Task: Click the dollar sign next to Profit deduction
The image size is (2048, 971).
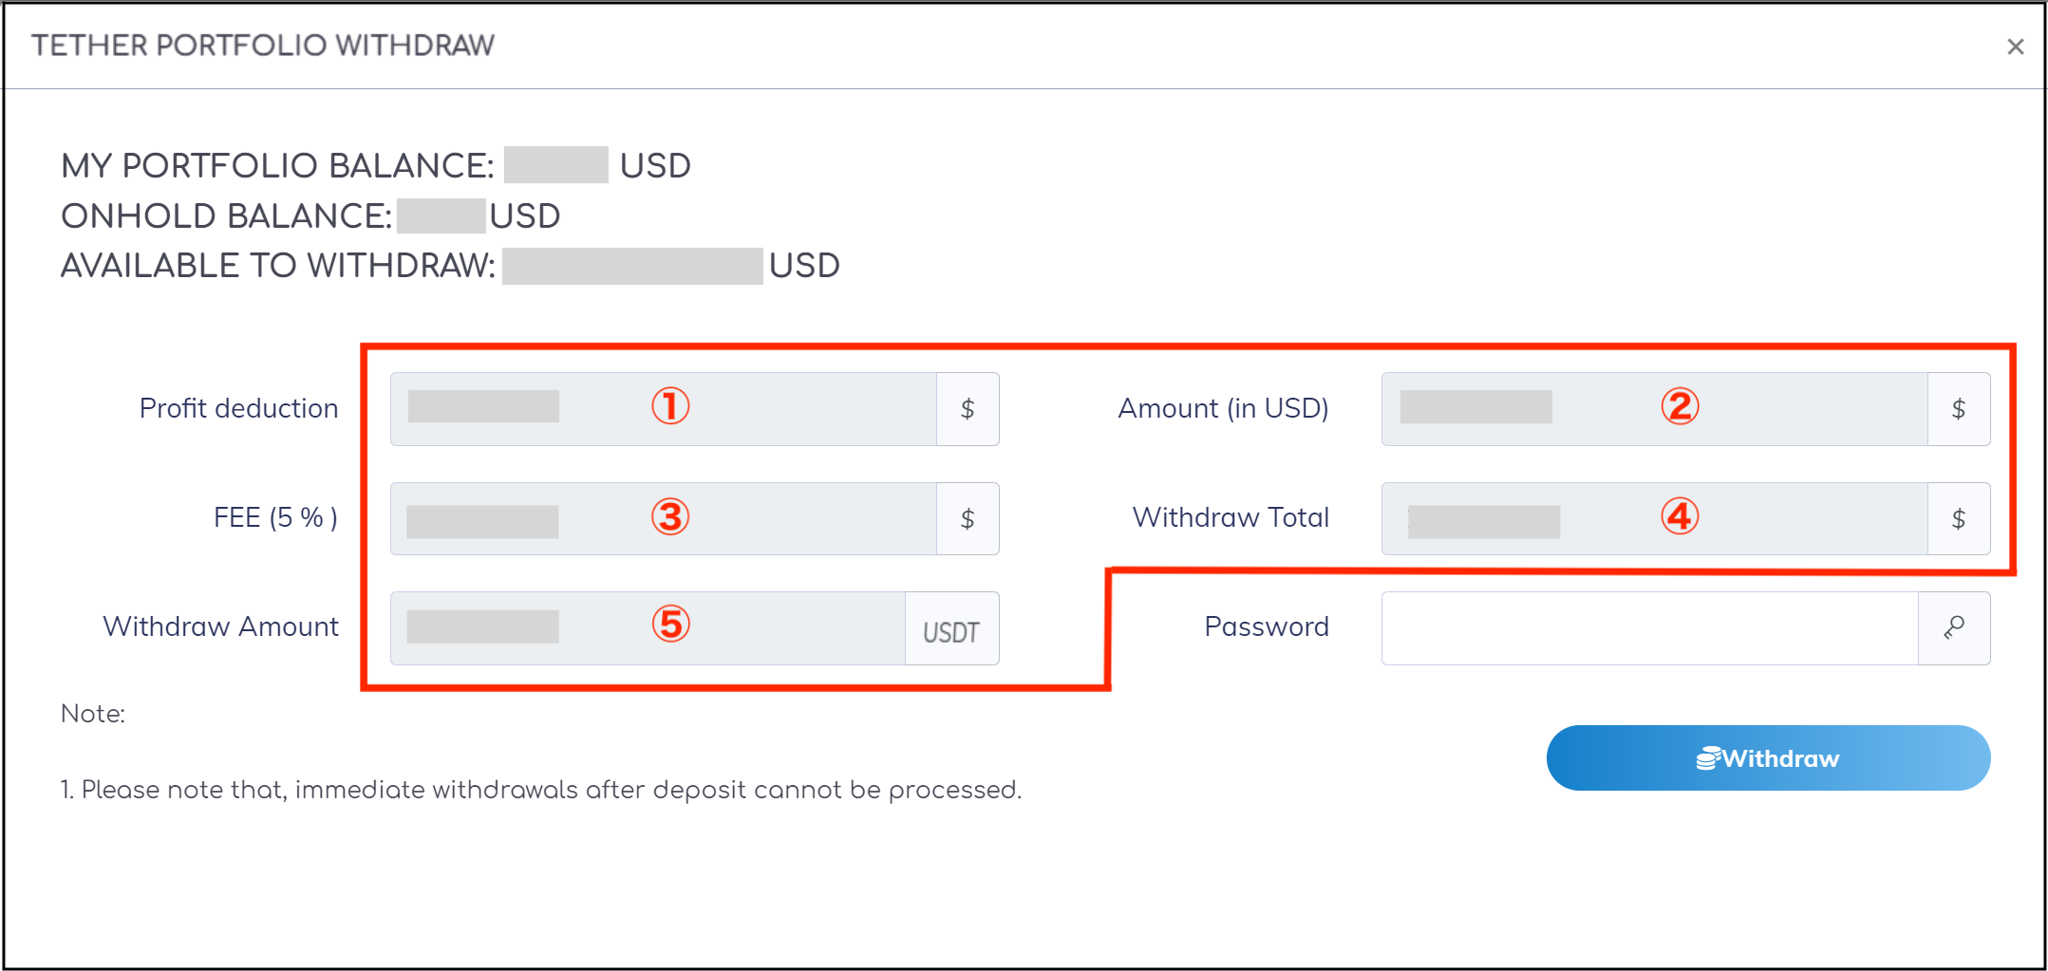Action: [x=968, y=409]
